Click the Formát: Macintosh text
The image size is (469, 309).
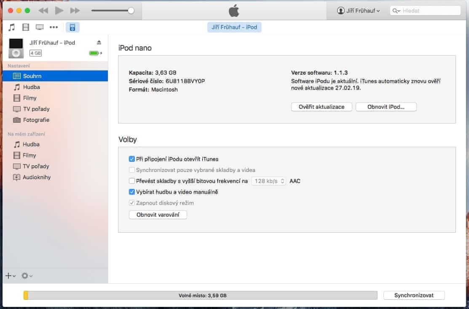click(153, 89)
